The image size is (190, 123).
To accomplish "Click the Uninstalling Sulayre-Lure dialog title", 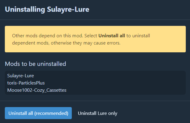I will point(47,9).
